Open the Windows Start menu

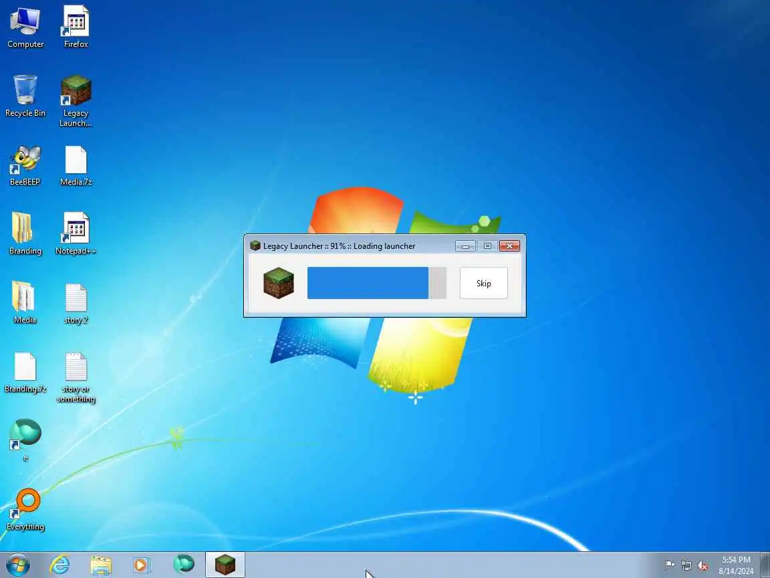tap(17, 565)
